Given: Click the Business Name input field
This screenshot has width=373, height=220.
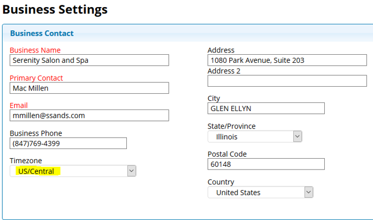Looking at the screenshot, I should pyautogui.click(x=89, y=60).
